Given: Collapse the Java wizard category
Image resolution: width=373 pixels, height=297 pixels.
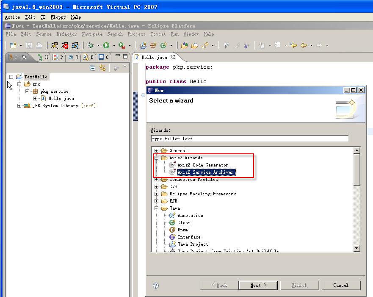Looking at the screenshot, I should coord(156,208).
